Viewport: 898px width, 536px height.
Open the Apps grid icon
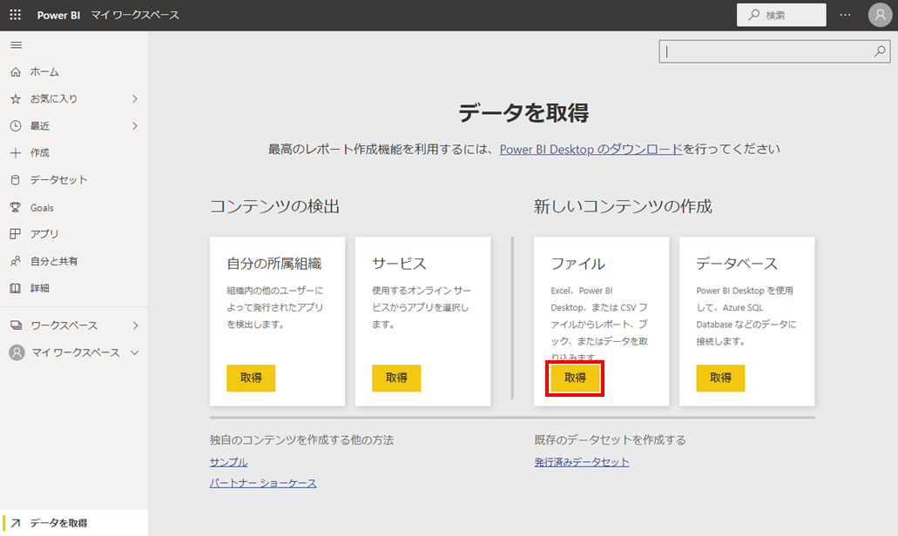pyautogui.click(x=15, y=234)
